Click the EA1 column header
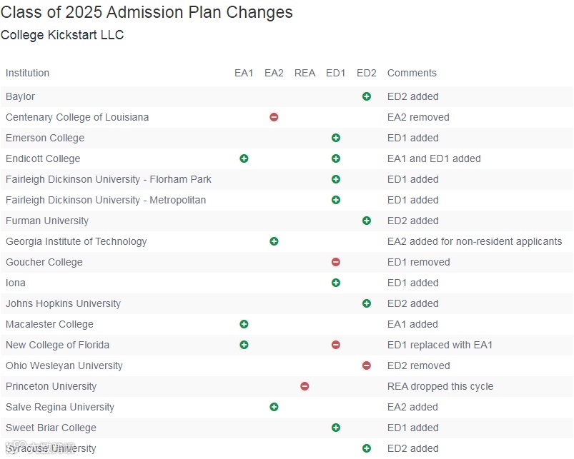 244,73
